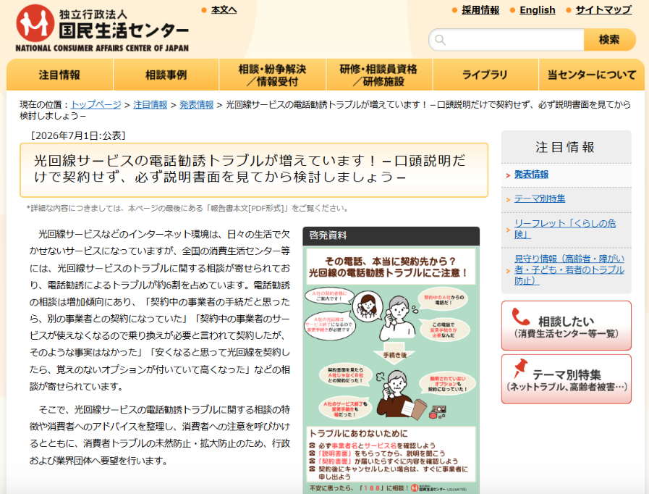Go to トップページ breadcrumb link
The image size is (649, 494).
tap(96, 104)
